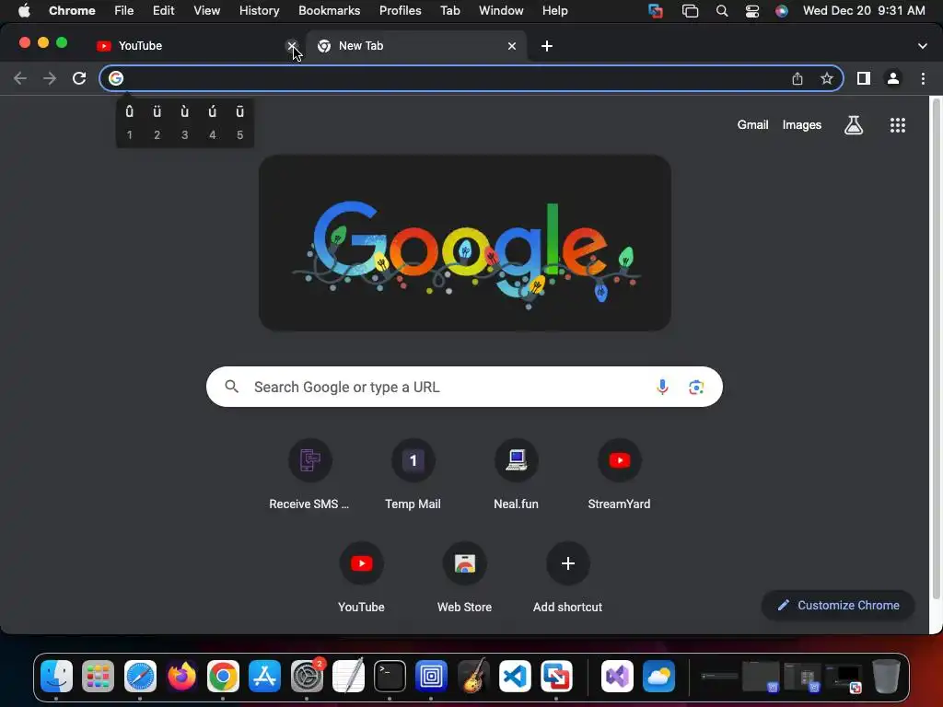Select the New Tab tab
Image resolution: width=943 pixels, height=707 pixels.
[x=416, y=46]
